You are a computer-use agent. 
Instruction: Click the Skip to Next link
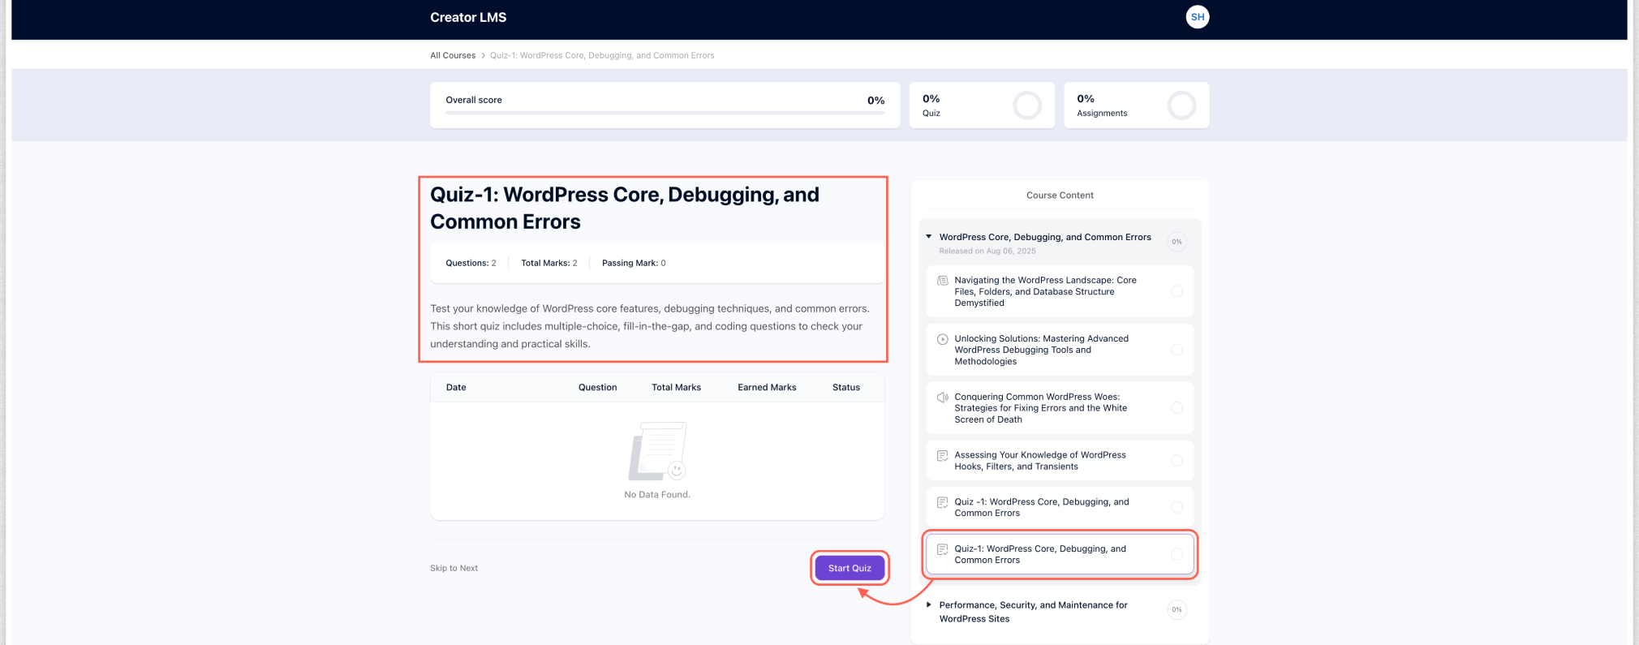click(x=454, y=568)
